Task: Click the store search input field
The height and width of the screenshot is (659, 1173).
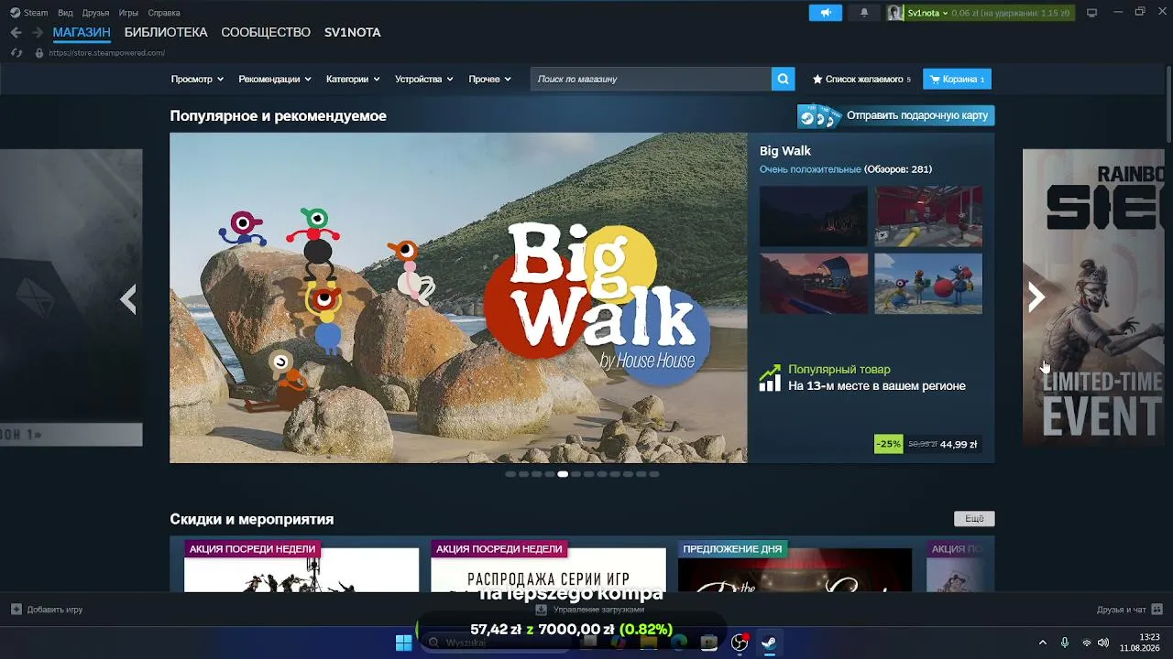Action: 651,79
